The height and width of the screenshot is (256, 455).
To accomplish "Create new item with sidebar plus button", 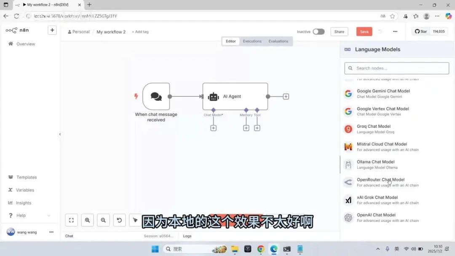I will click(x=52, y=30).
